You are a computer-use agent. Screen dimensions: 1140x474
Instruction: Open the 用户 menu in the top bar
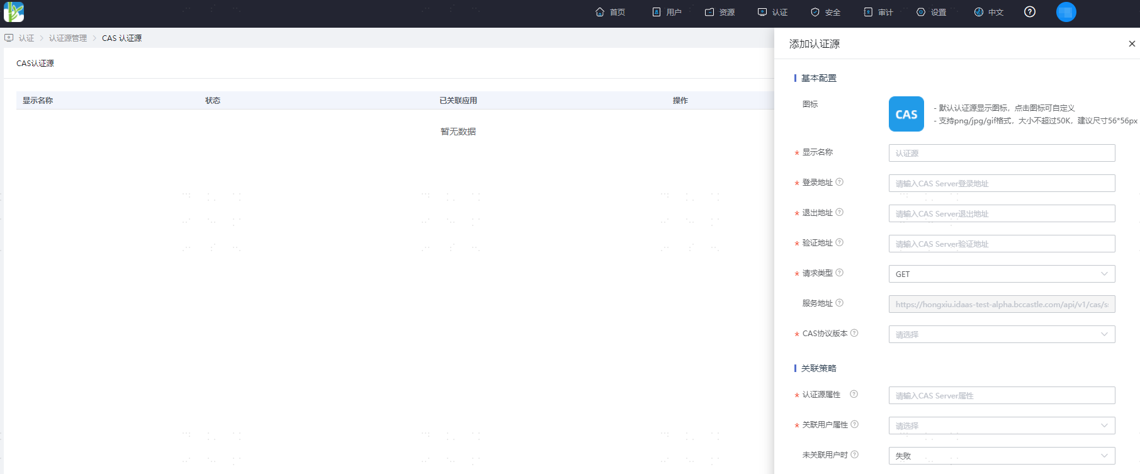click(x=667, y=12)
